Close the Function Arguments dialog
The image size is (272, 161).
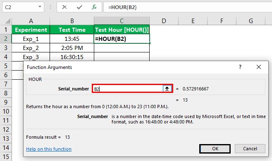(x=259, y=67)
